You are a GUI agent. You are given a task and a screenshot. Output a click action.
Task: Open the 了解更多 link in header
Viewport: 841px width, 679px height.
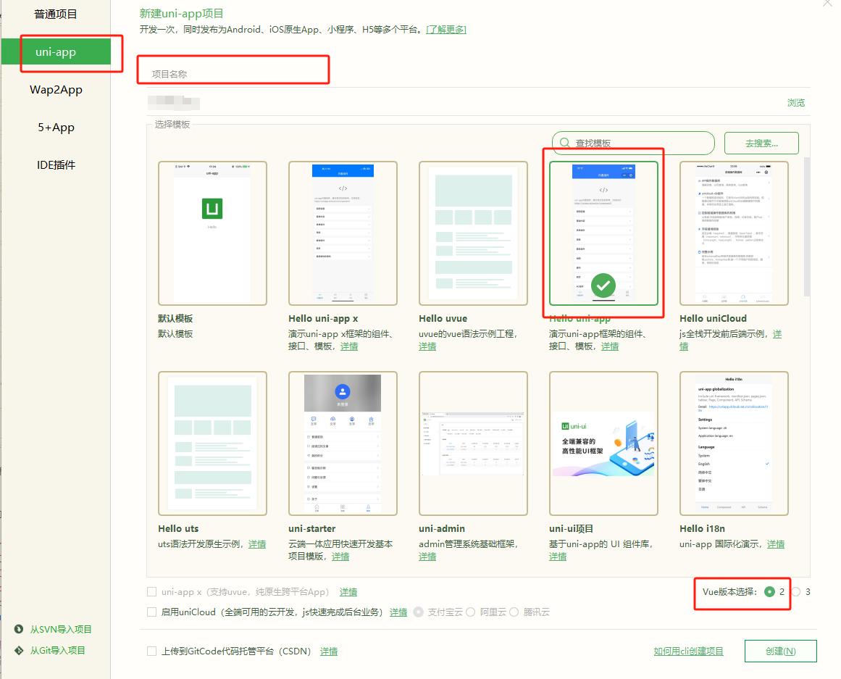pyautogui.click(x=446, y=30)
